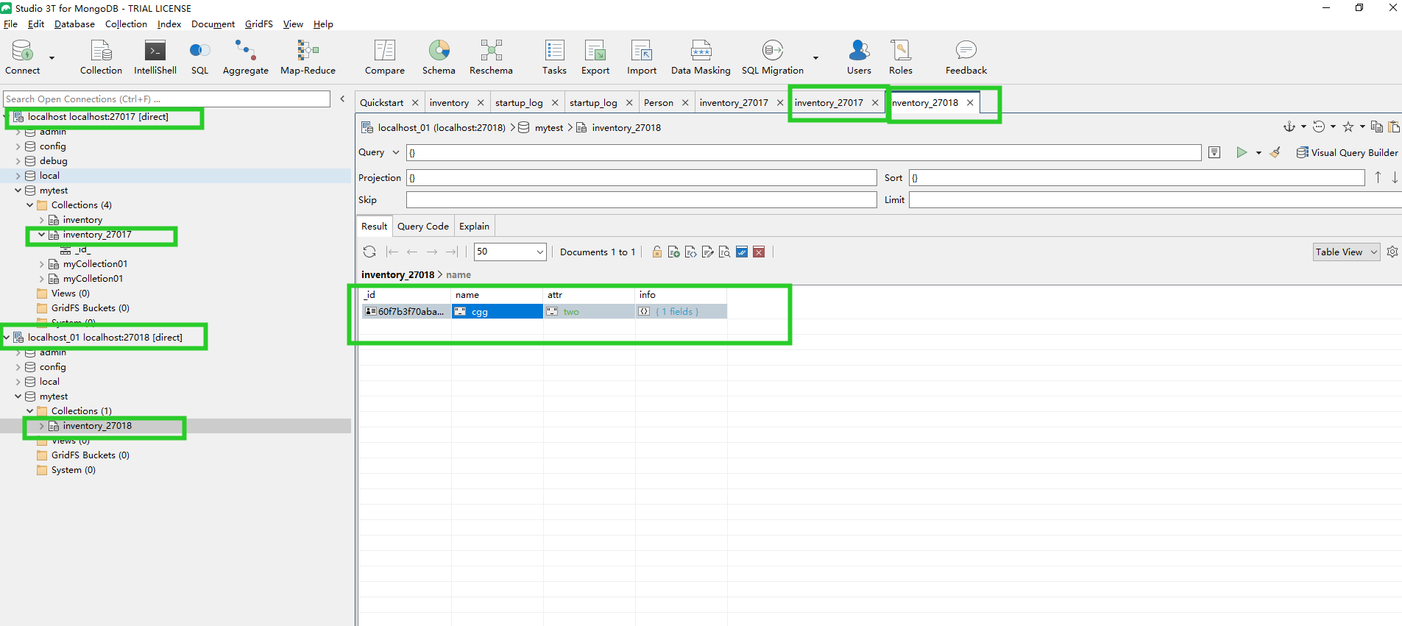Toggle the read-only lock icon

click(656, 252)
